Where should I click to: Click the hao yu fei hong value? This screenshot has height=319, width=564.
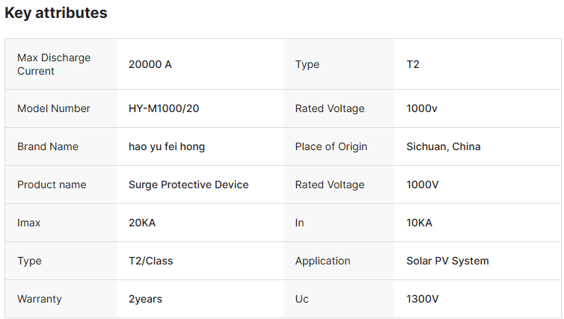coord(167,146)
